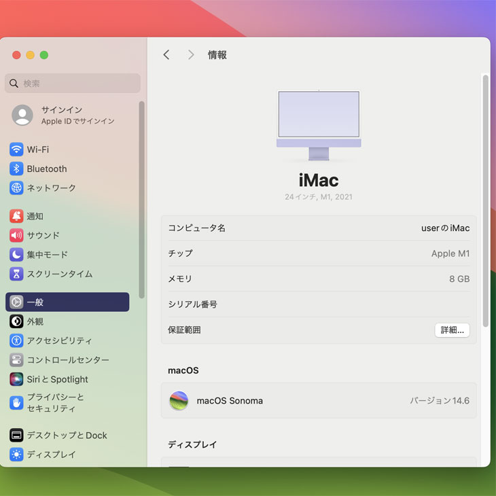
Task: Click the 8 GB memory value
Action: coord(459,279)
